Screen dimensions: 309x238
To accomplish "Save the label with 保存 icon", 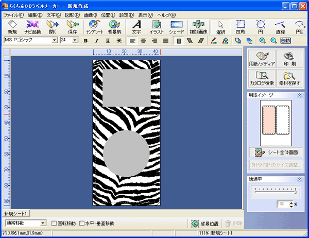I will coord(73,27).
